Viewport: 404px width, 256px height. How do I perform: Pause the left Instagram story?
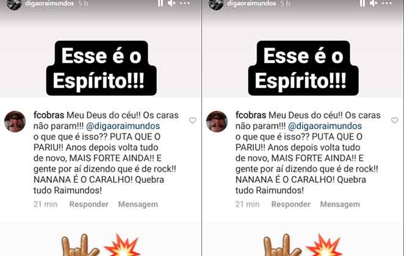point(161,3)
